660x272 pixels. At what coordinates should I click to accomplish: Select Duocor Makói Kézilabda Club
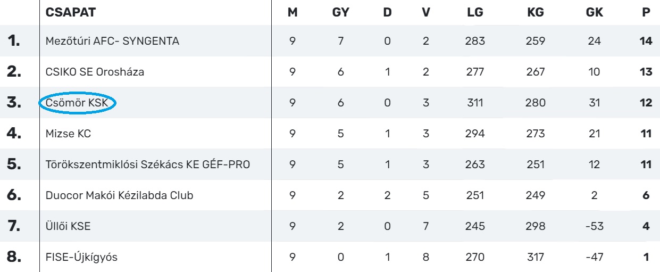119,195
